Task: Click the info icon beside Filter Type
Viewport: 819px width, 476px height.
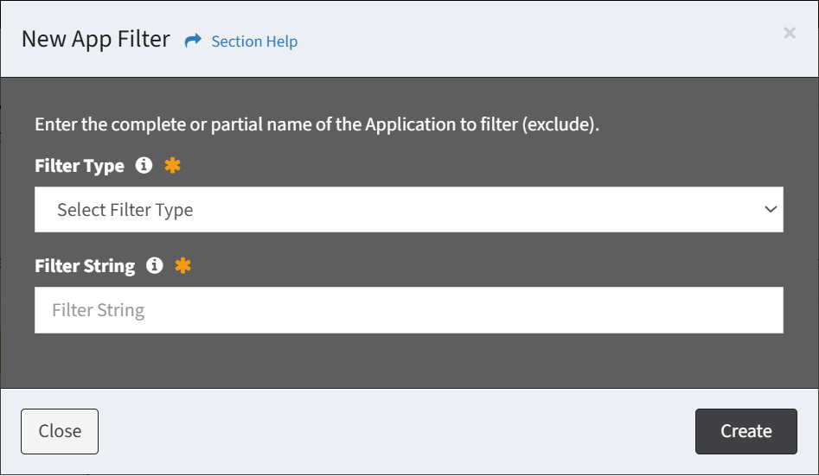Action: point(144,165)
